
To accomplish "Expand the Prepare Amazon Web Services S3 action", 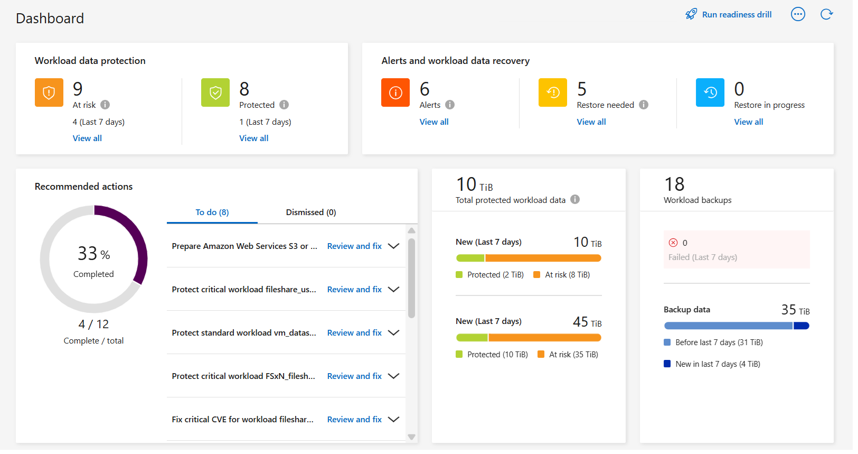I will pyautogui.click(x=393, y=246).
